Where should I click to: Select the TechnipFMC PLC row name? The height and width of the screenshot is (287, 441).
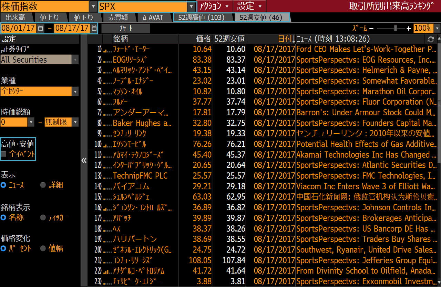140,176
